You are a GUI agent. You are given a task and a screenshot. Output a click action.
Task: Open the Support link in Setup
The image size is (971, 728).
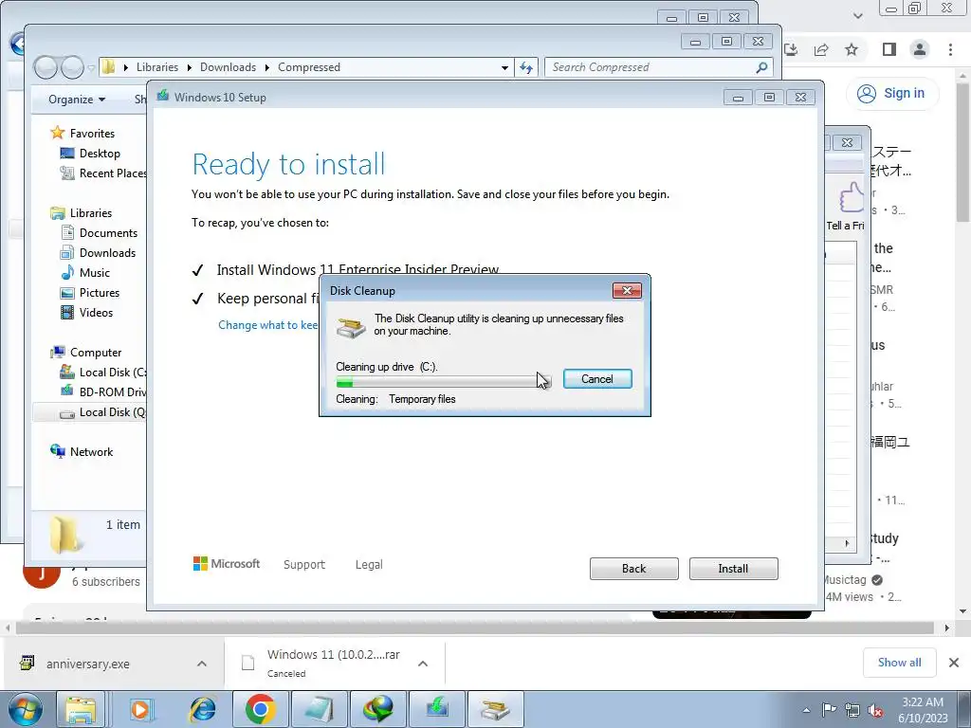coord(304,565)
